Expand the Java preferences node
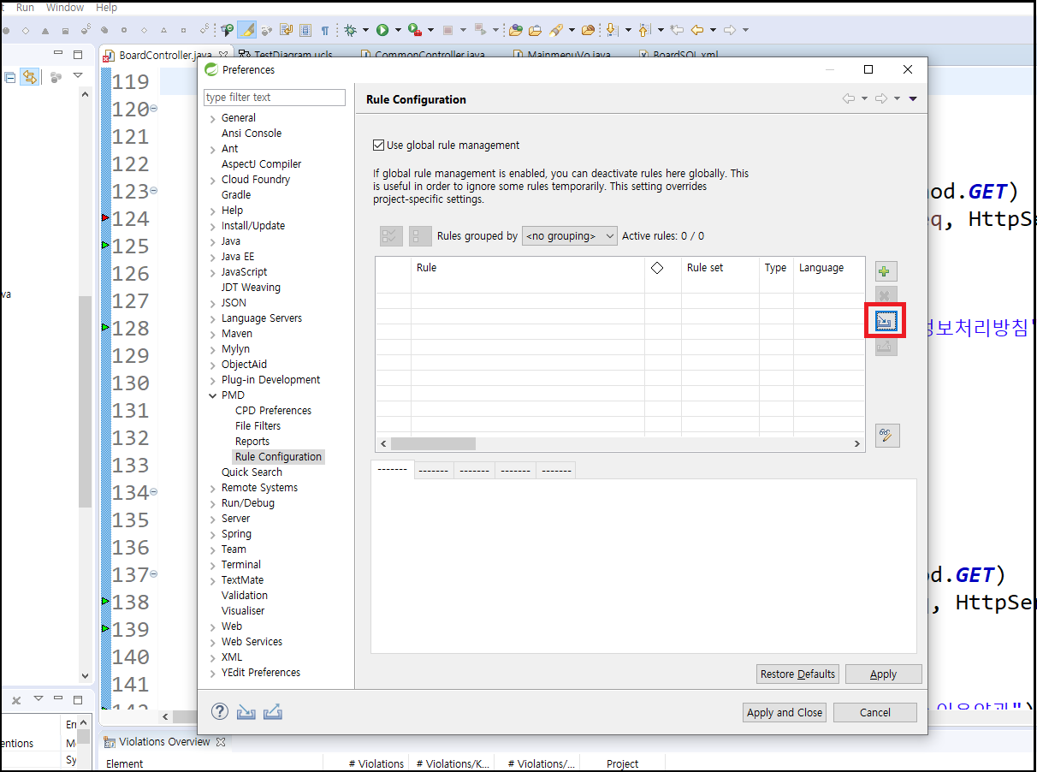The height and width of the screenshot is (772, 1037). [x=213, y=241]
